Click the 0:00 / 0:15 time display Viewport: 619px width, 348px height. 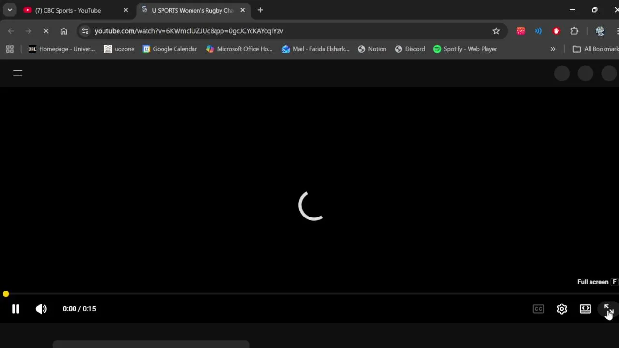click(x=79, y=309)
